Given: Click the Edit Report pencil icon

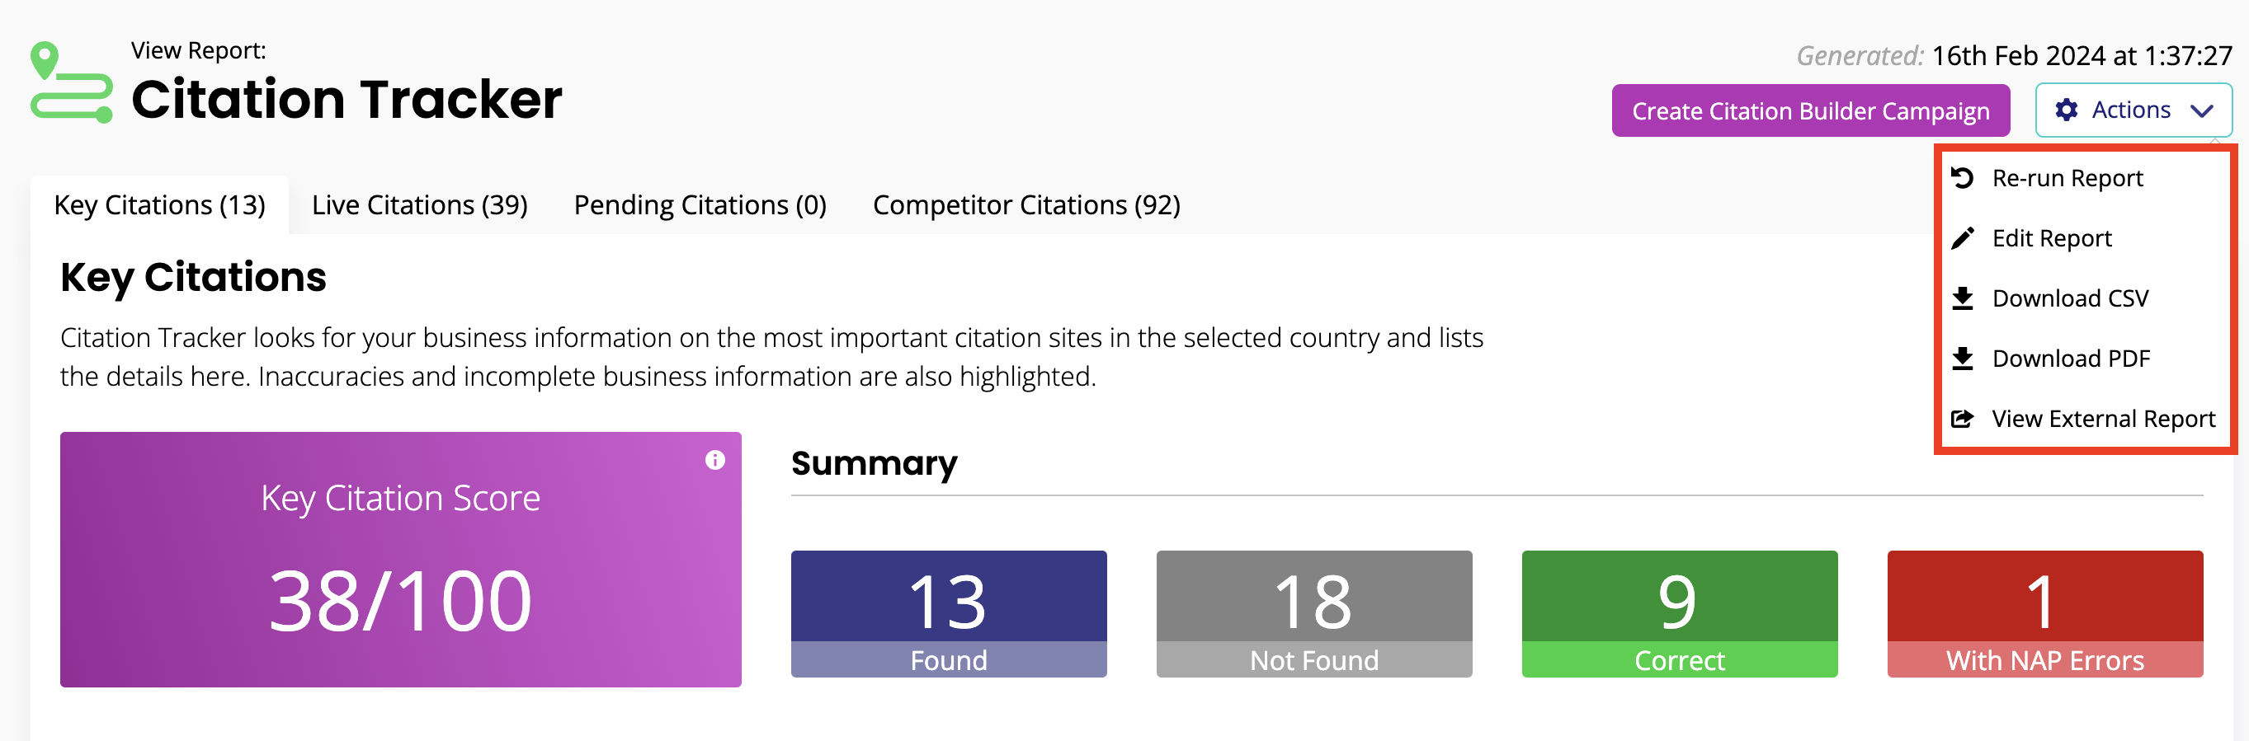Looking at the screenshot, I should [1962, 238].
